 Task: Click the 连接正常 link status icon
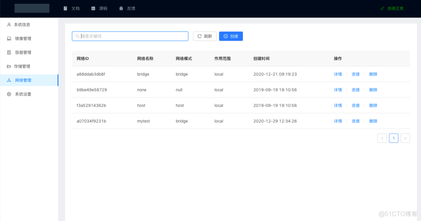click(382, 8)
